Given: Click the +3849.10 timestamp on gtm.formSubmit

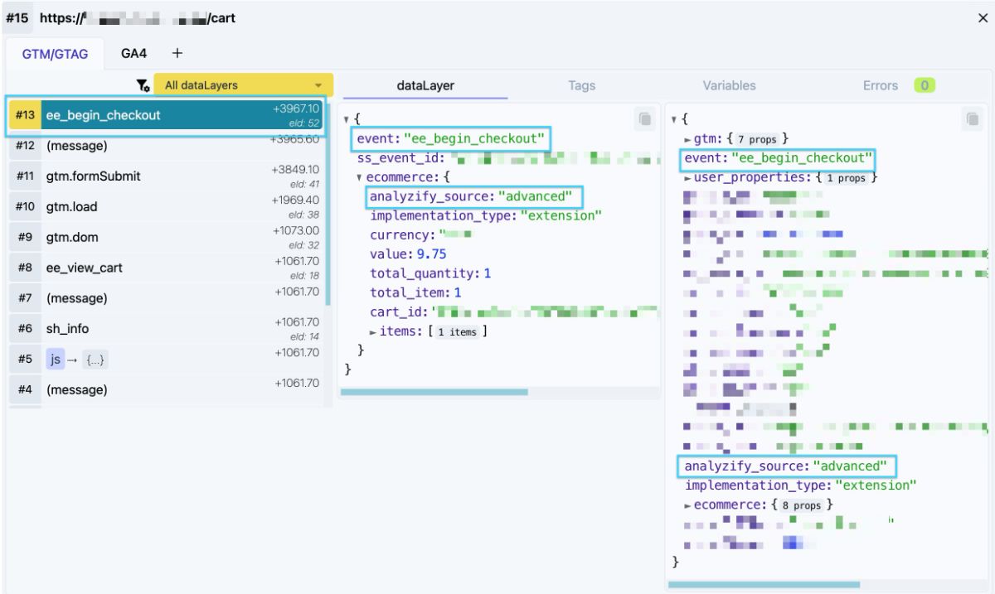Looking at the screenshot, I should [x=296, y=169].
